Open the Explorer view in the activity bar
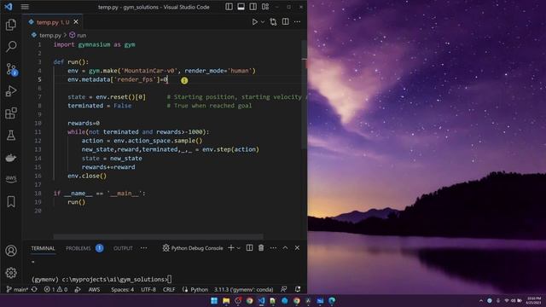546x307 pixels. 11,25
